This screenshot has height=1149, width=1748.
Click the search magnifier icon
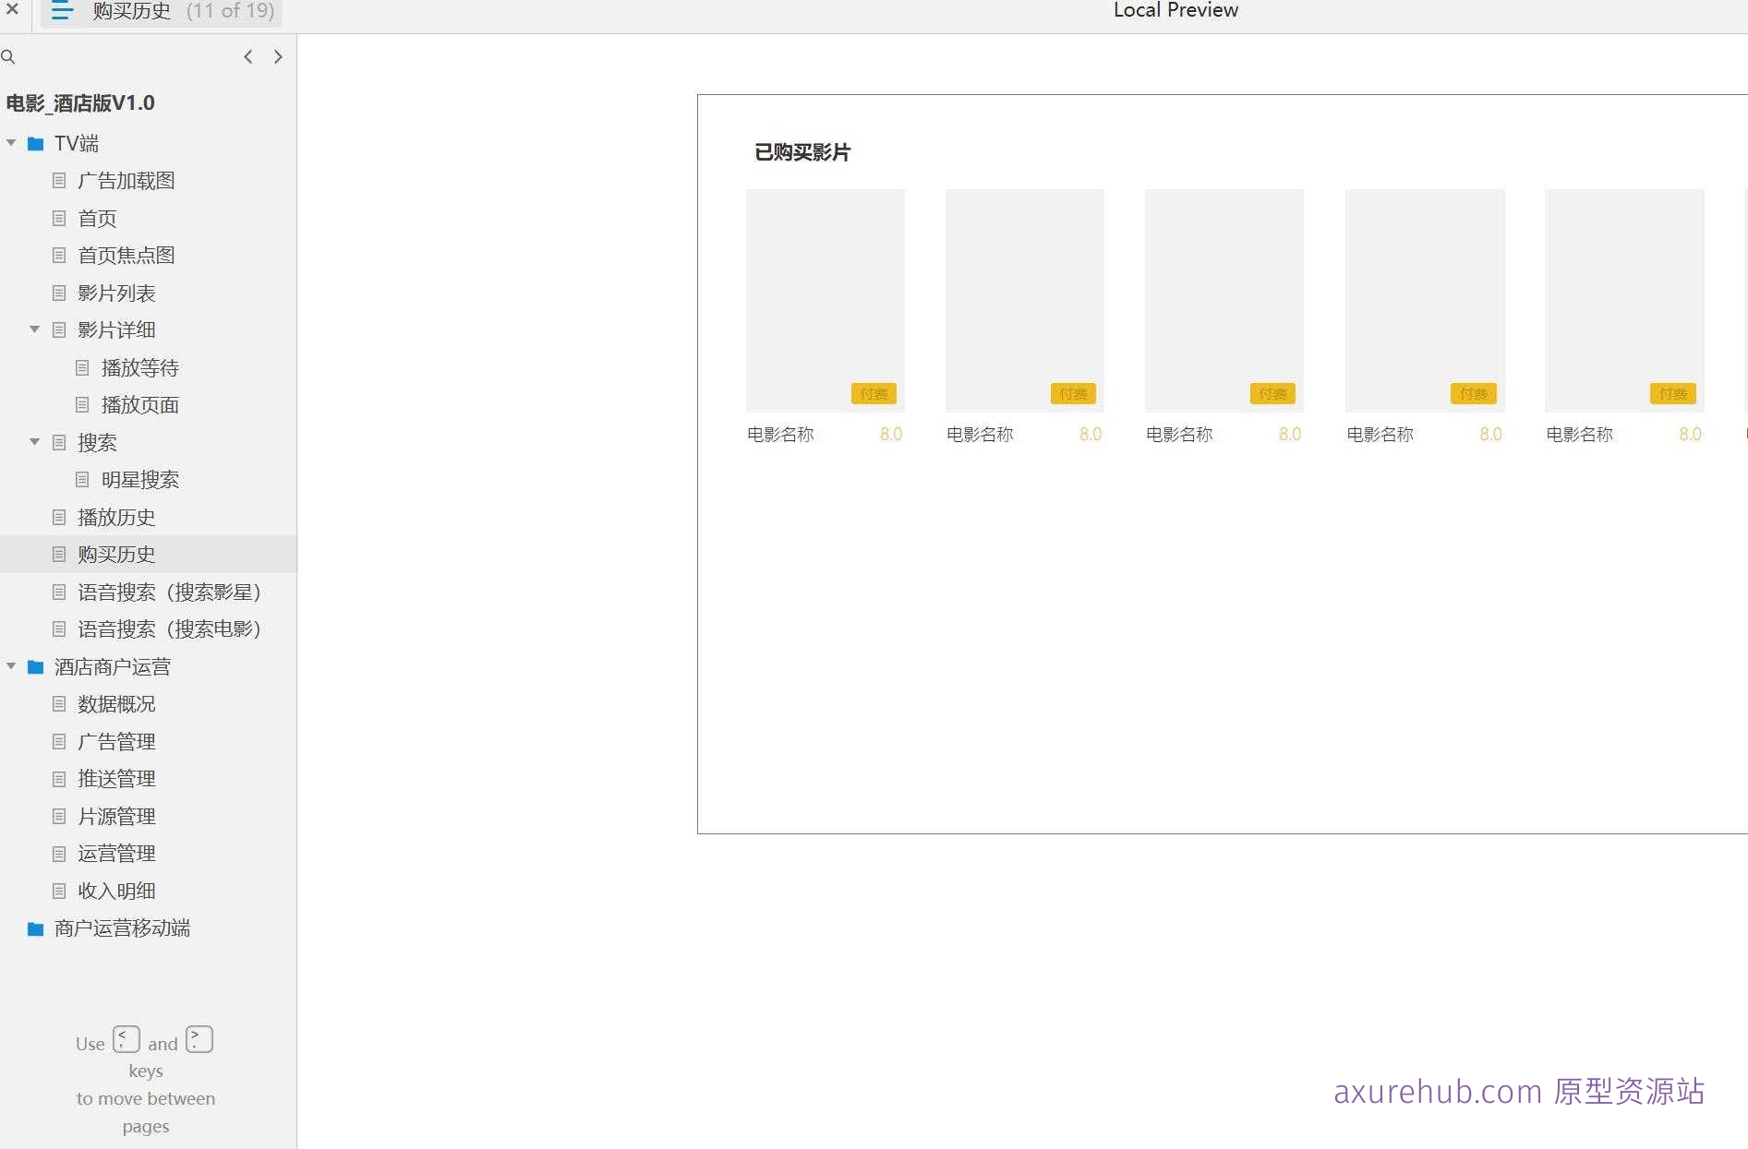coord(8,57)
